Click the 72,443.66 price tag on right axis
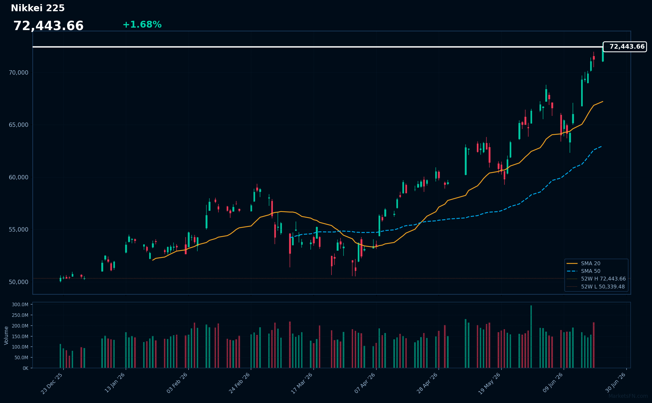Image resolution: width=652 pixels, height=403 pixels. pos(625,47)
